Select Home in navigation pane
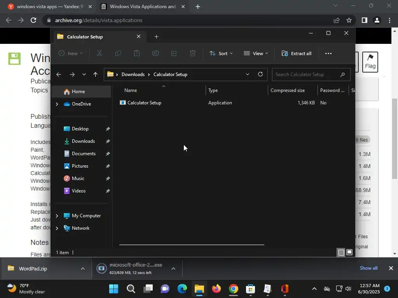The image size is (398, 298). pyautogui.click(x=81, y=92)
